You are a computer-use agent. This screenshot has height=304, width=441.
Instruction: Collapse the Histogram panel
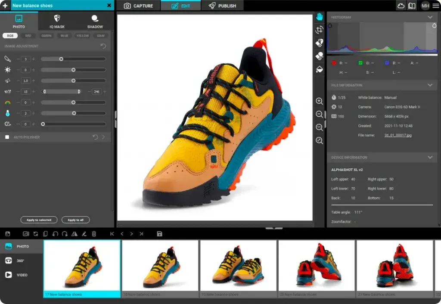pos(430,17)
